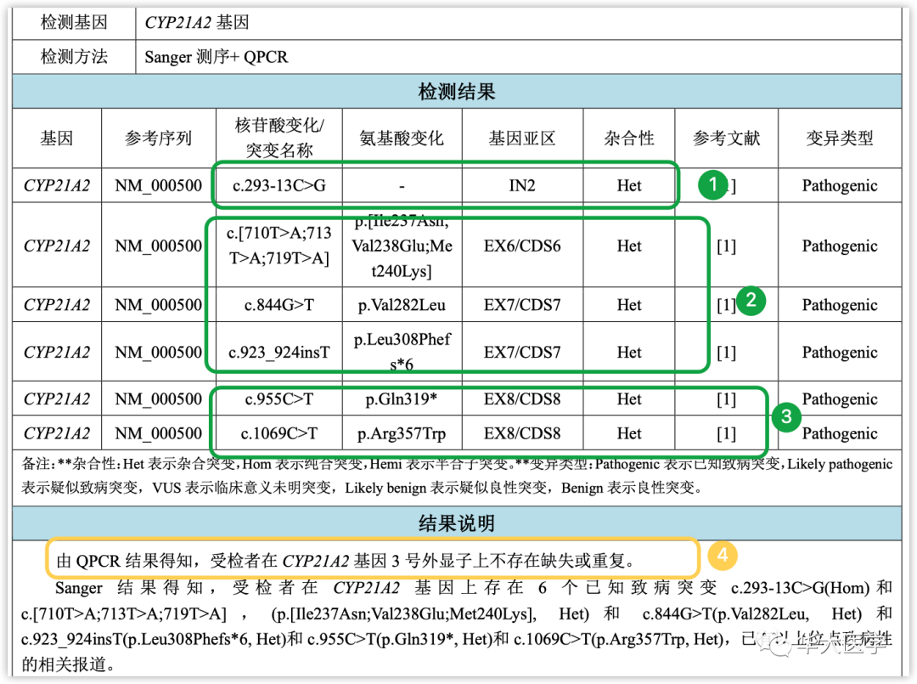Select the 'Sanger 测序+ QPCR' method text
Viewport: 917px width, 684px height.
click(217, 57)
